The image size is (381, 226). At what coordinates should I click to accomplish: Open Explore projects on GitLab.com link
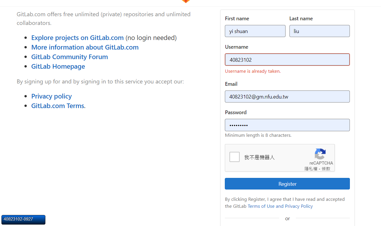click(x=77, y=38)
